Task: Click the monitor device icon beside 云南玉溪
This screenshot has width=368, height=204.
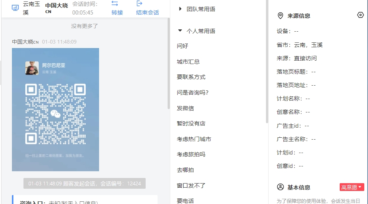Action: coord(15,8)
